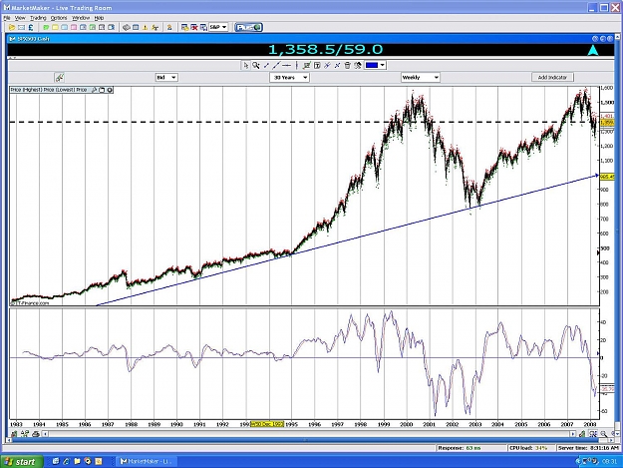Select the horizontal line drawing tool
The height and width of the screenshot is (468, 623).
pyautogui.click(x=286, y=65)
